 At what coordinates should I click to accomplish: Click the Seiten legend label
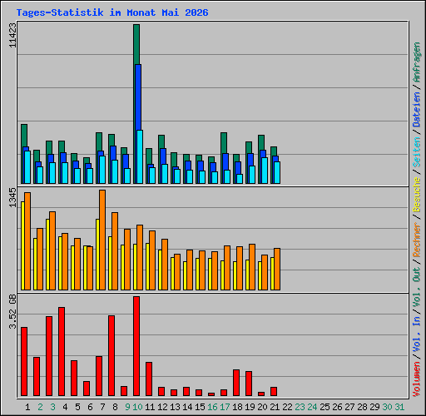click(416, 152)
